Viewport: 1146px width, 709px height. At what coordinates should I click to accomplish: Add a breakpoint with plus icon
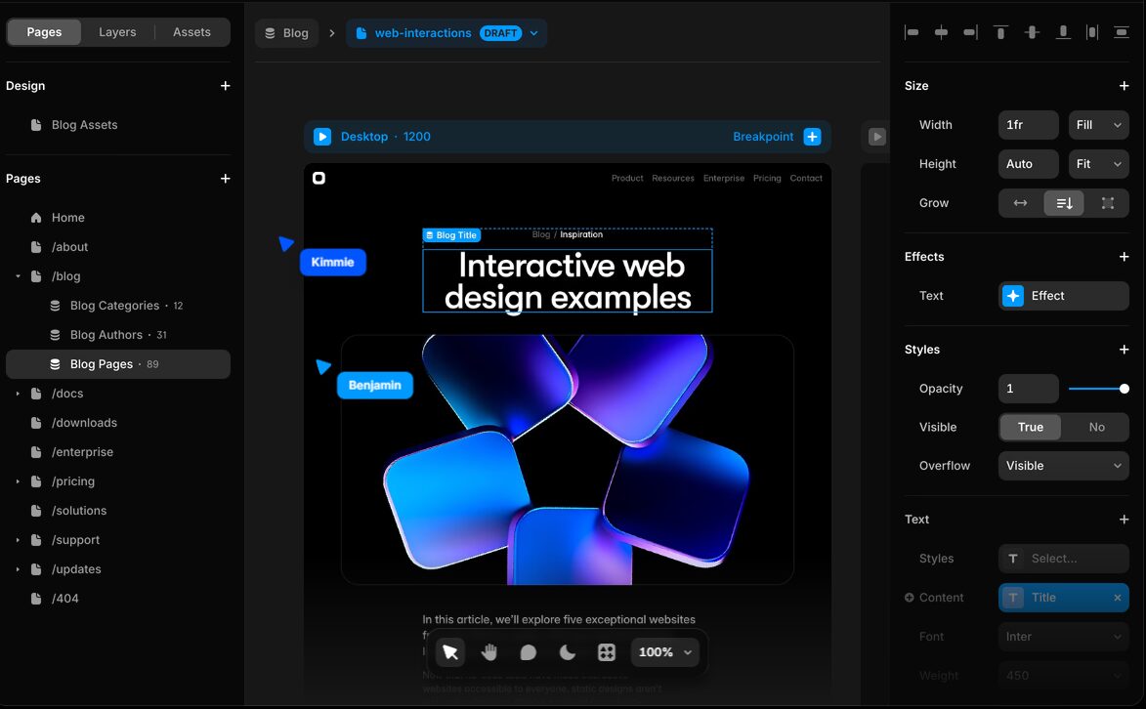coord(812,137)
